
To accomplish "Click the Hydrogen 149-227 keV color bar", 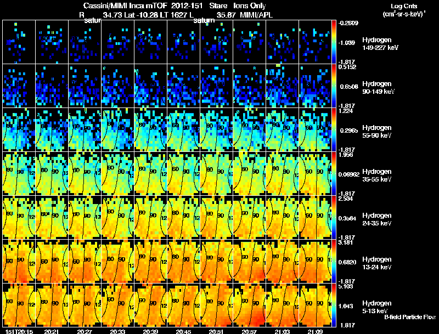I will pos(334,42).
